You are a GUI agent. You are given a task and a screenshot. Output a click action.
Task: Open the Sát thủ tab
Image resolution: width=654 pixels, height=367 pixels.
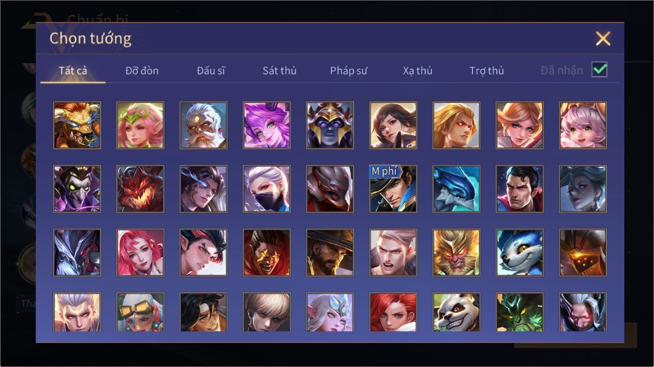[x=280, y=71]
